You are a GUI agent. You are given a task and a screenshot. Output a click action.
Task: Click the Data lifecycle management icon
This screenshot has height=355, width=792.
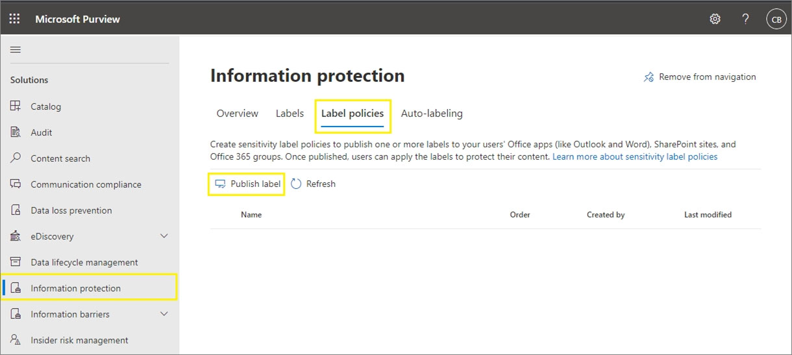pos(16,262)
